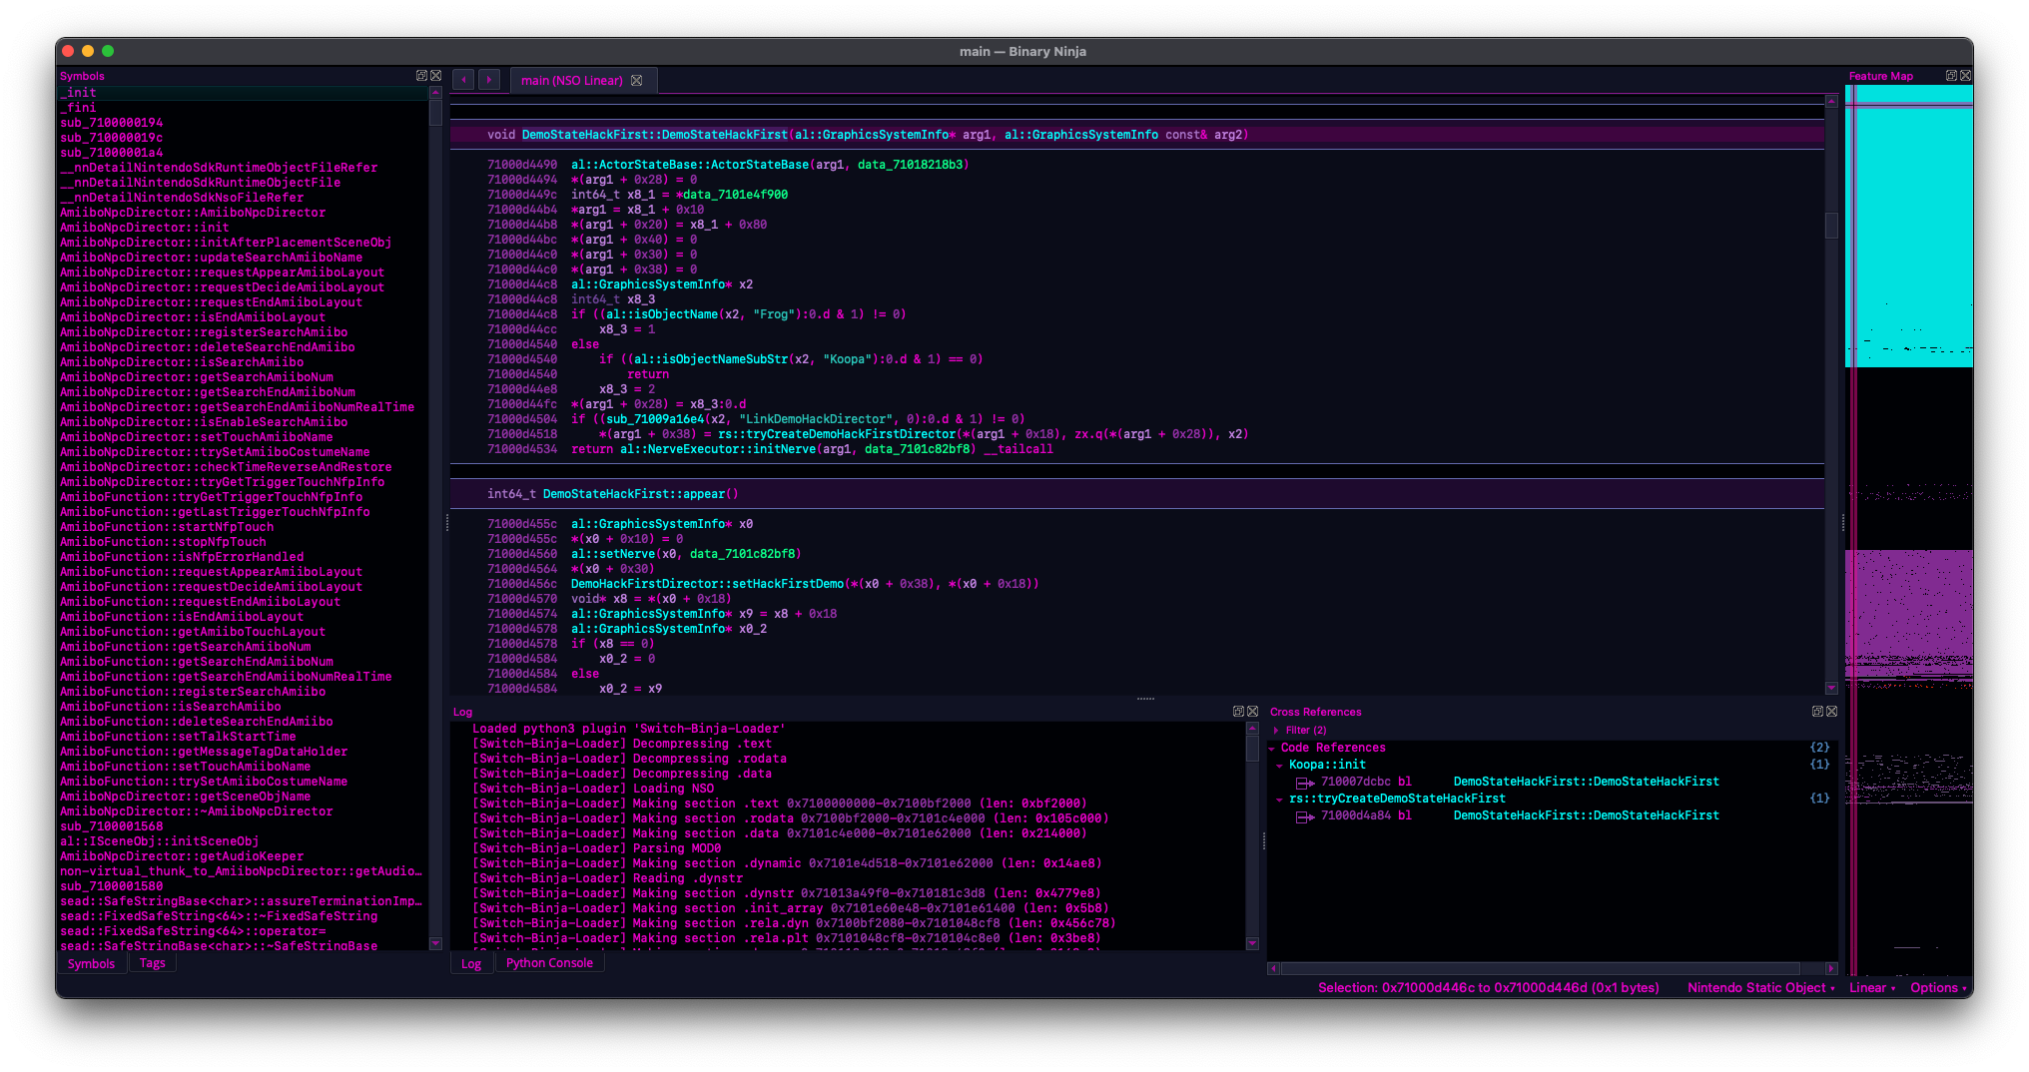Click DemoHackFirstDirector::setHackFirstDemo call
The width and height of the screenshot is (2029, 1072).
[x=708, y=584]
